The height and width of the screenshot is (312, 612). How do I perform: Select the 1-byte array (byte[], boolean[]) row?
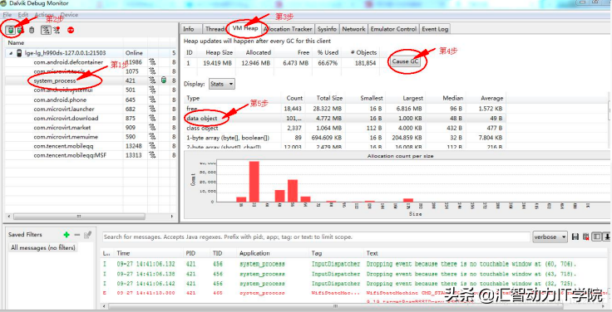344,138
